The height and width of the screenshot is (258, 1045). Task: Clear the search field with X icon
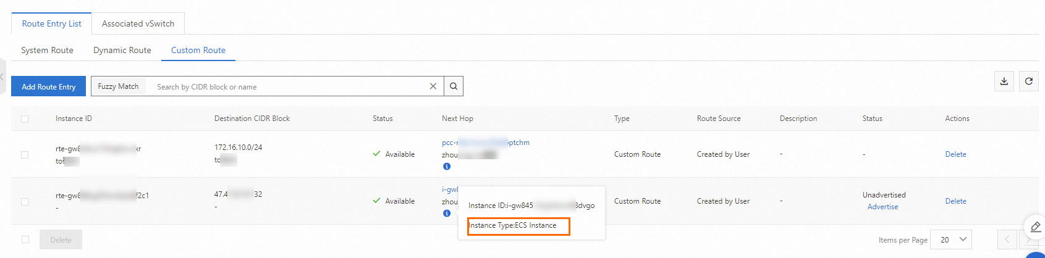point(433,86)
